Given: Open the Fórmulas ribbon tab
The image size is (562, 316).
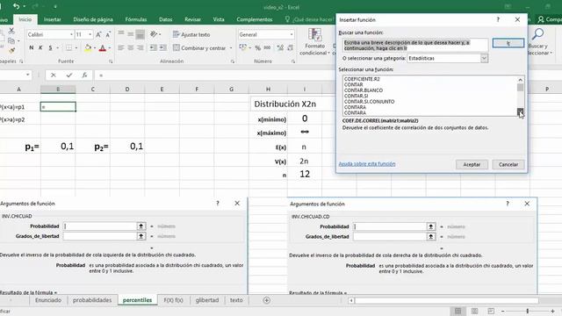Looking at the screenshot, I should coord(136,19).
